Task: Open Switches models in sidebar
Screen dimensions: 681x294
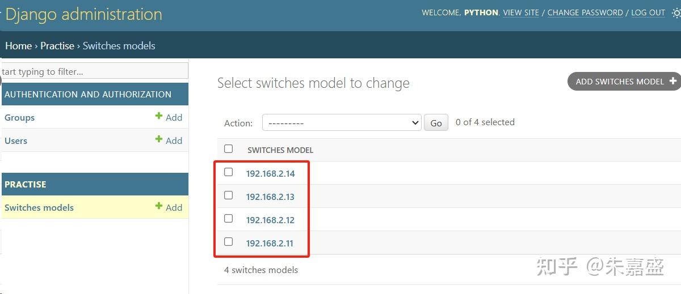Action: 39,207
